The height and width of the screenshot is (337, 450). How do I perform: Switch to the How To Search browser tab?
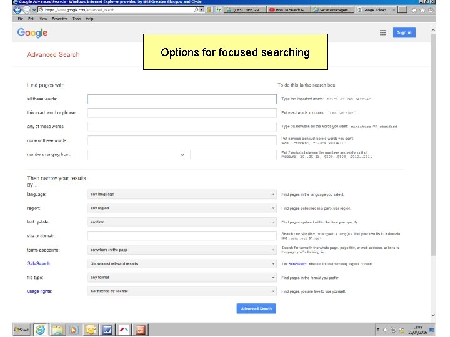289,10
